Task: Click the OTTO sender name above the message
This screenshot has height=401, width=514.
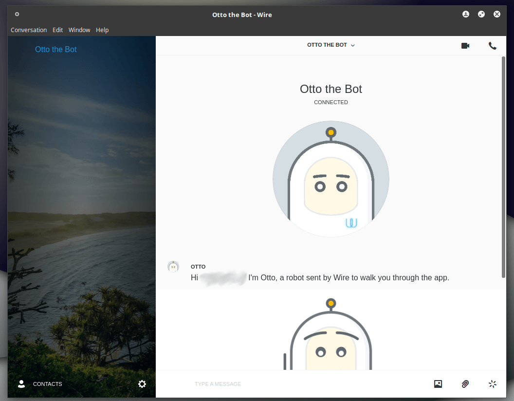Action: pyautogui.click(x=198, y=267)
